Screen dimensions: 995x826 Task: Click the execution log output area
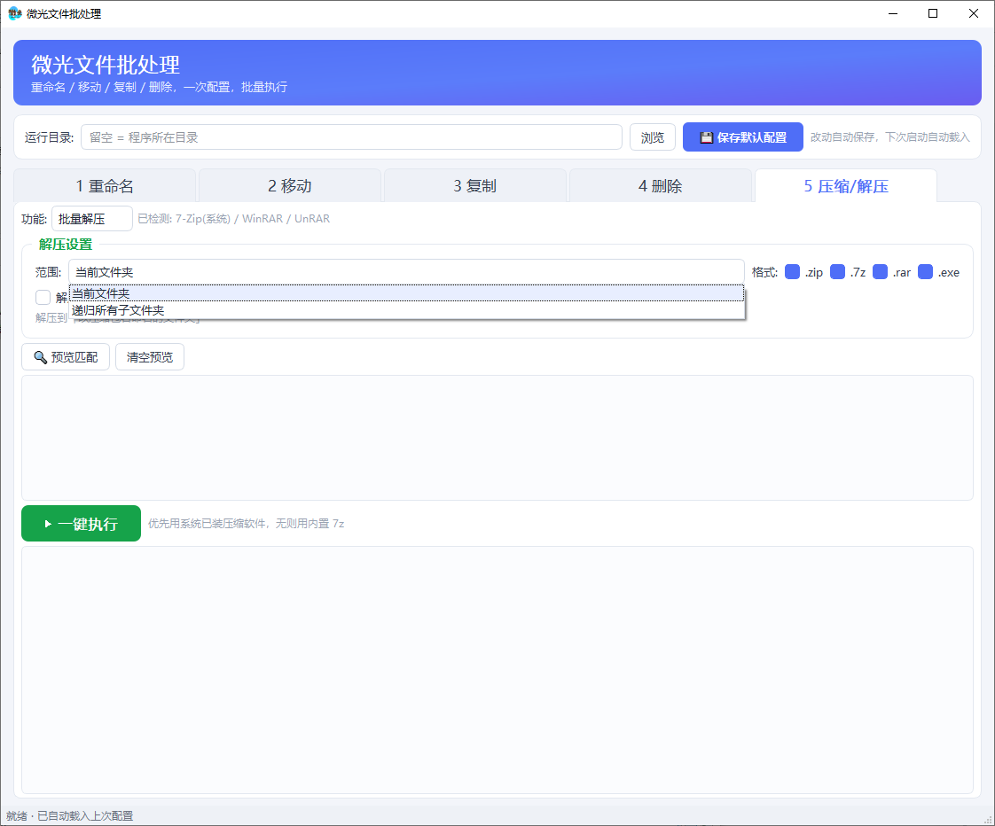tap(497, 670)
